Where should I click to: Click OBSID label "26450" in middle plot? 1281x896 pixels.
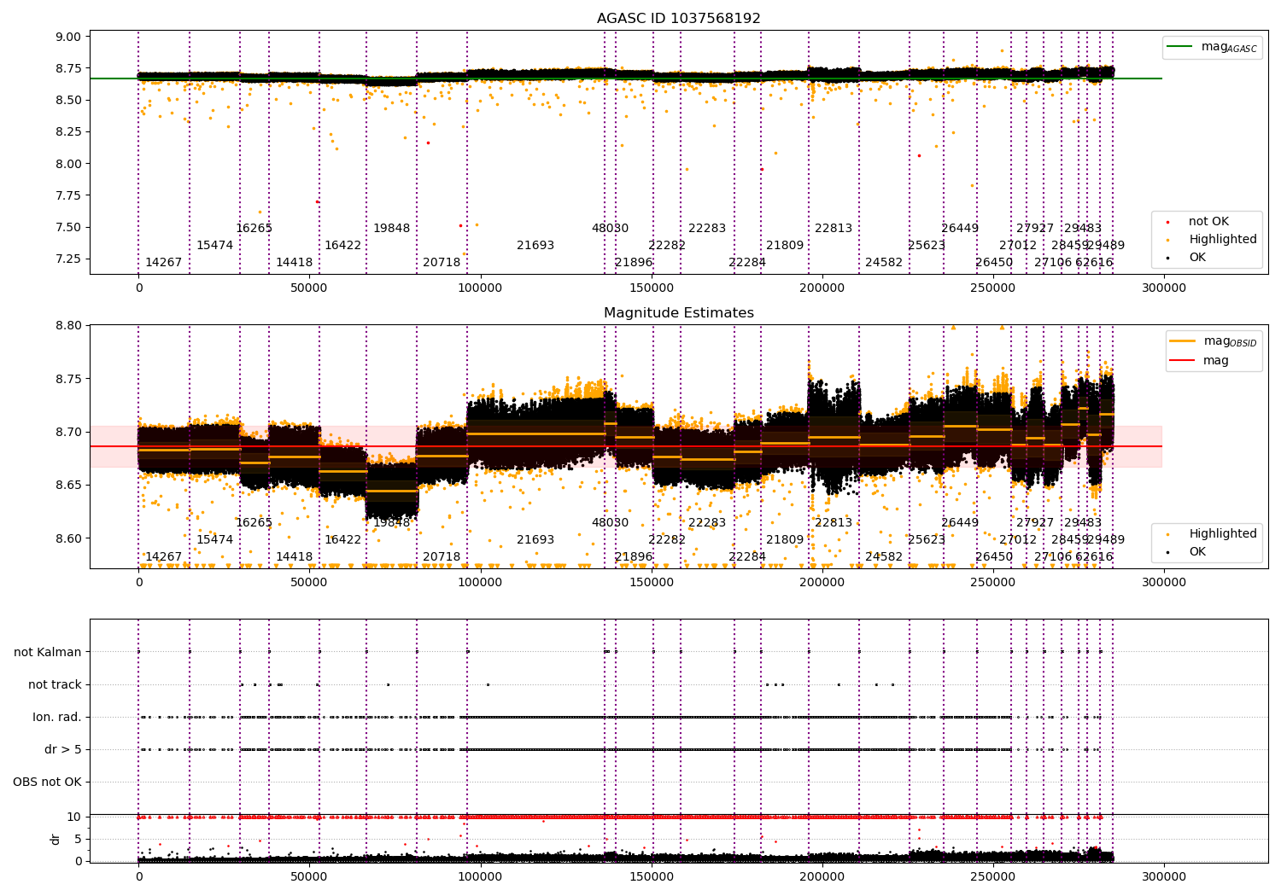pos(994,557)
